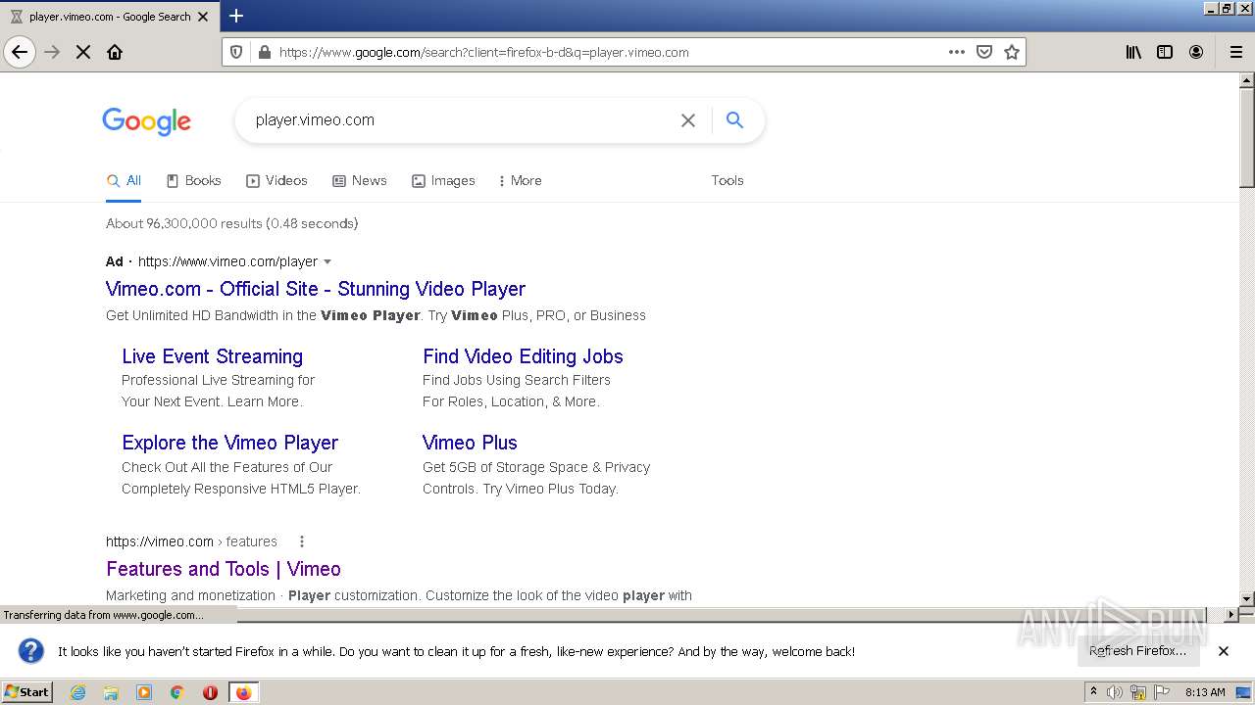Bookmark this page with the star

click(x=1012, y=52)
